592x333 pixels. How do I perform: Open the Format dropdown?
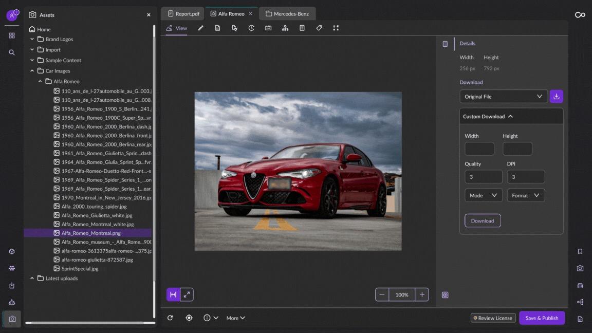point(526,195)
